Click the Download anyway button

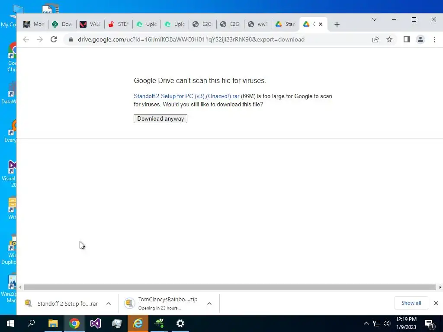[x=161, y=118]
